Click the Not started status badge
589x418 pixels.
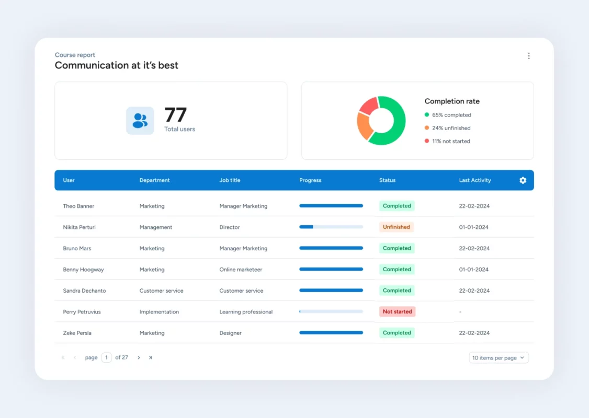click(397, 312)
